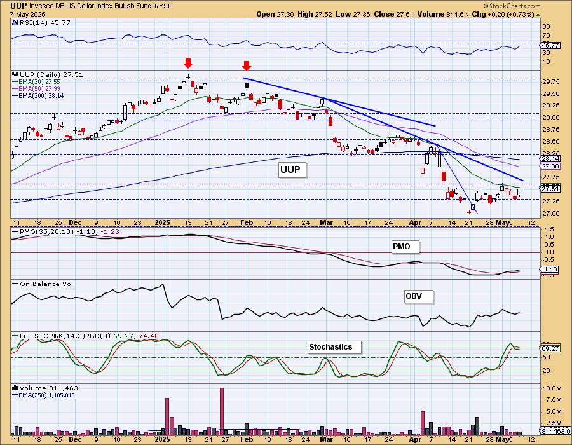Click the Apr label on bottom volume date axis

coord(415,439)
